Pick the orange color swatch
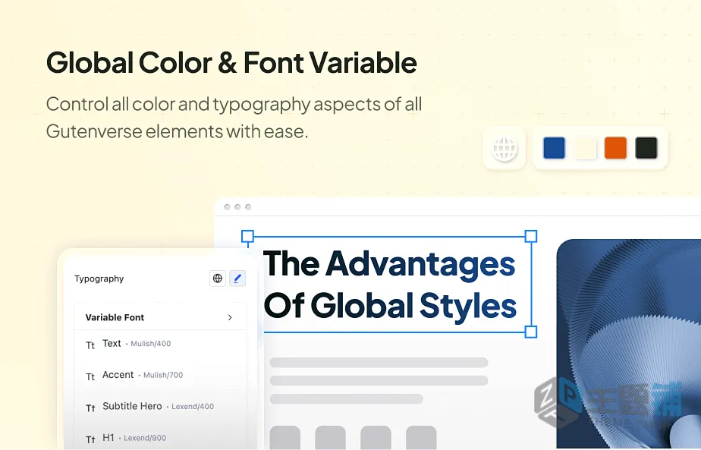701x450 pixels. (x=615, y=148)
